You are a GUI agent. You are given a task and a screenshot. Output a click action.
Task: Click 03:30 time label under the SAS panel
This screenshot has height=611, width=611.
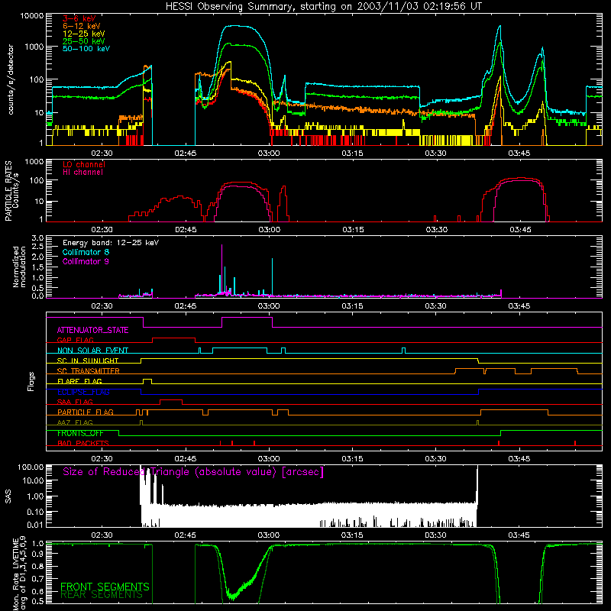[435, 535]
